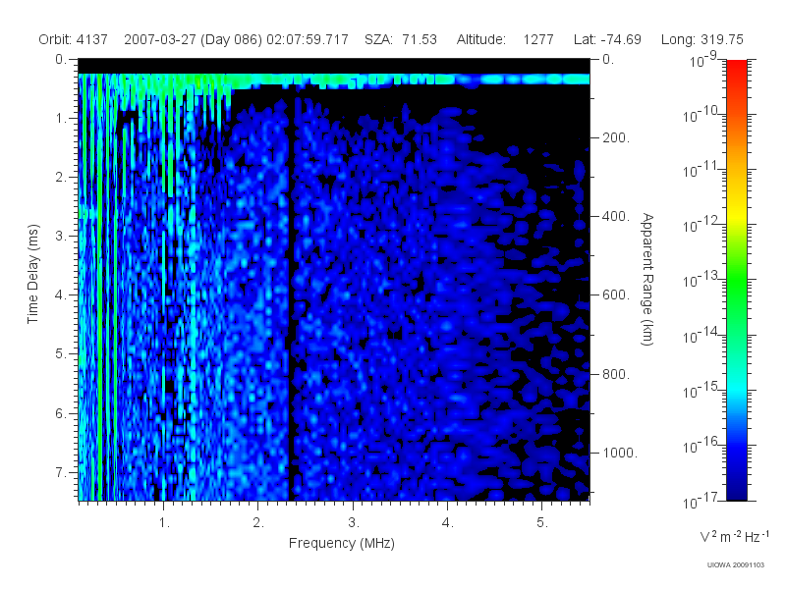Viewport: 786px width, 589px height.
Task: Click the 'Time Delay (ms)' axis label
Action: coord(32,274)
